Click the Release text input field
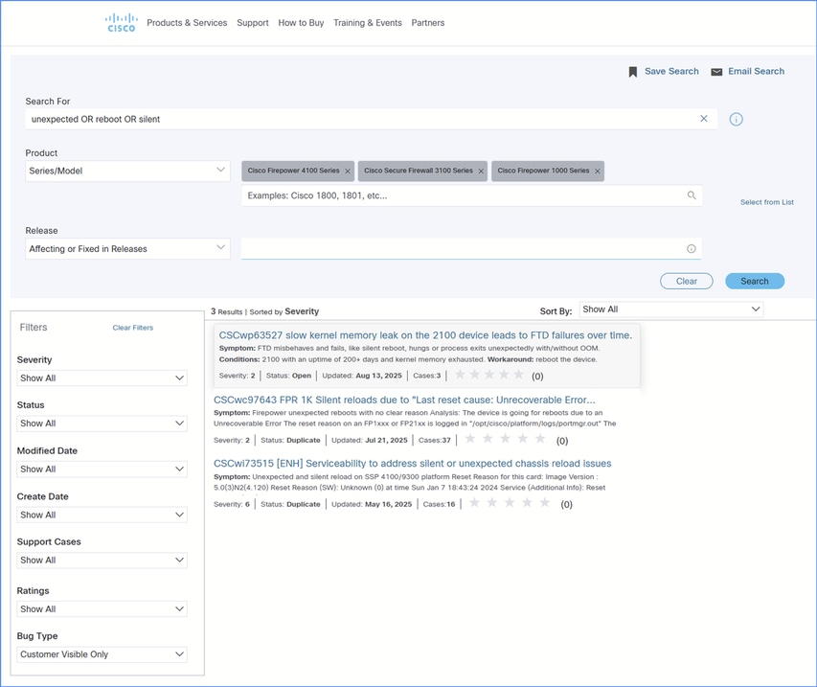Image resolution: width=817 pixels, height=687 pixels. [462, 249]
